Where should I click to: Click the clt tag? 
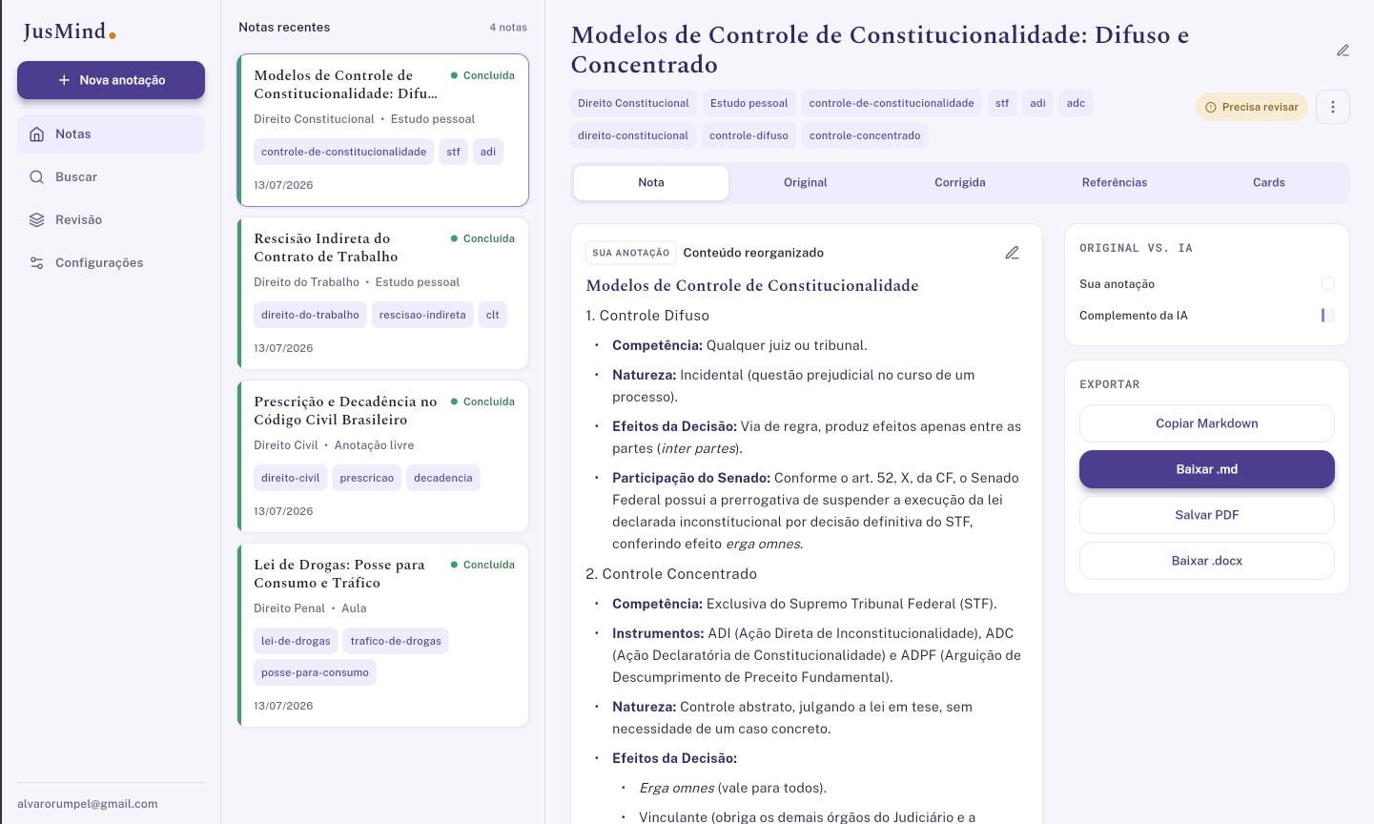tap(493, 315)
